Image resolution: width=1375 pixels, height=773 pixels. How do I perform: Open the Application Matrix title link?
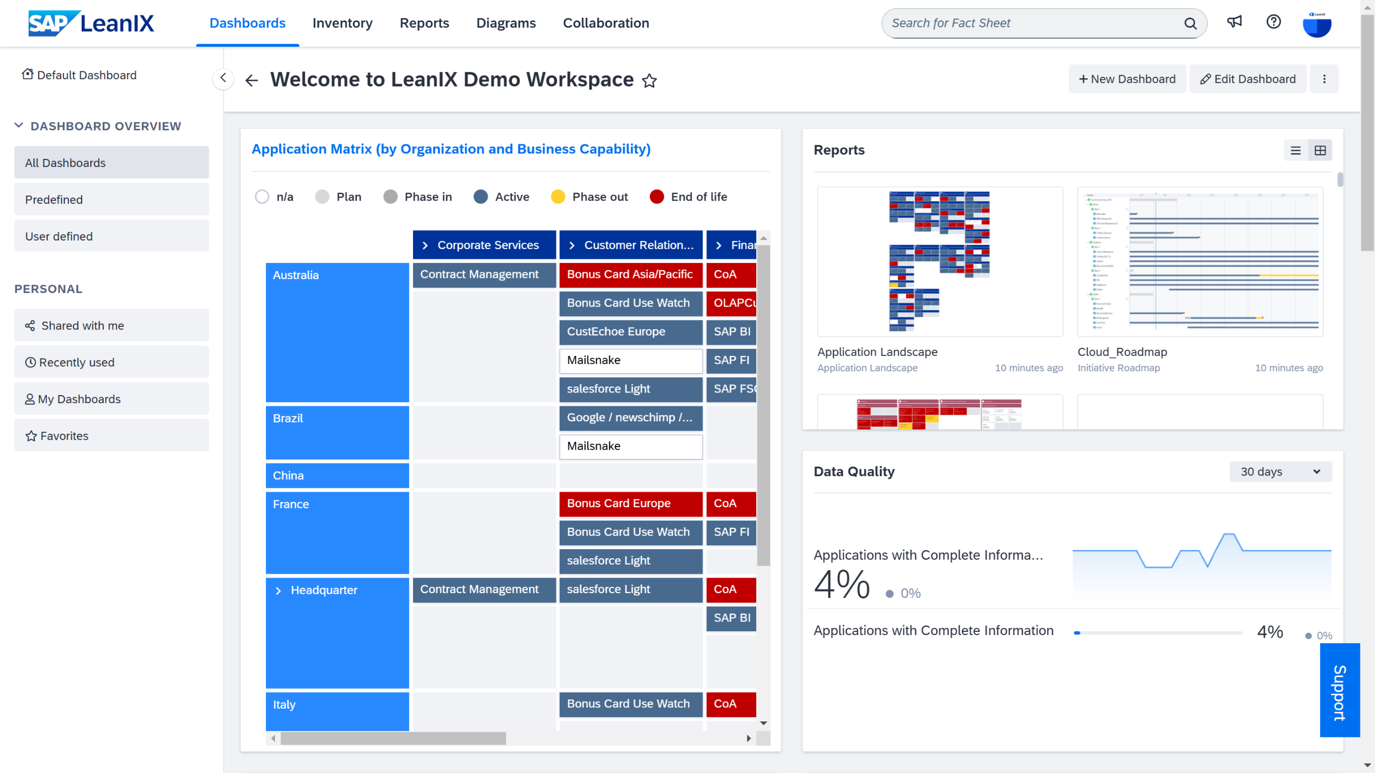451,149
